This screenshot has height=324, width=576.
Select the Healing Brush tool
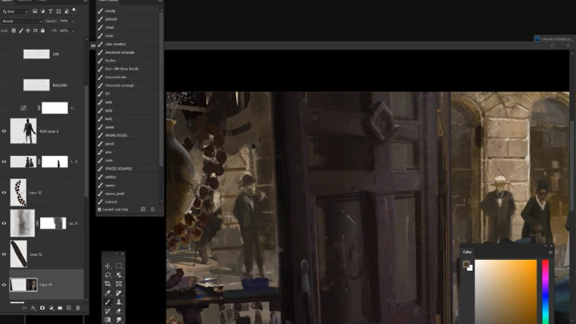pyautogui.click(x=118, y=293)
